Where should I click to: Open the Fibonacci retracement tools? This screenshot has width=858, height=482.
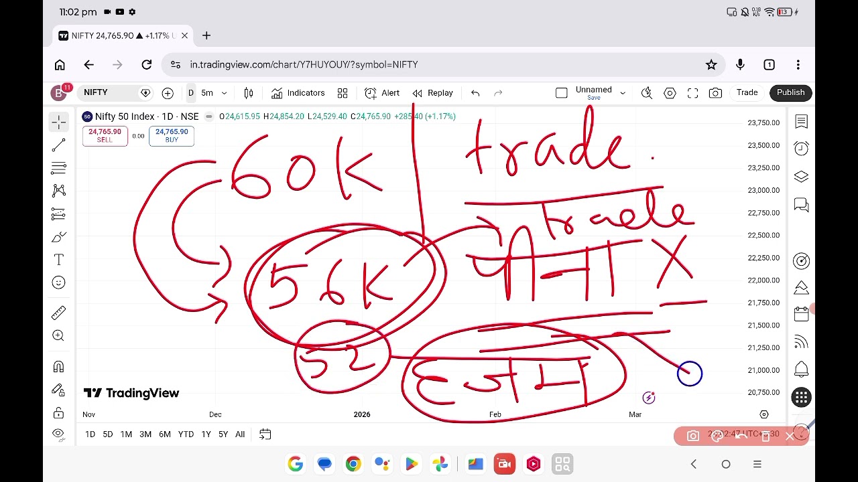pyautogui.click(x=59, y=167)
